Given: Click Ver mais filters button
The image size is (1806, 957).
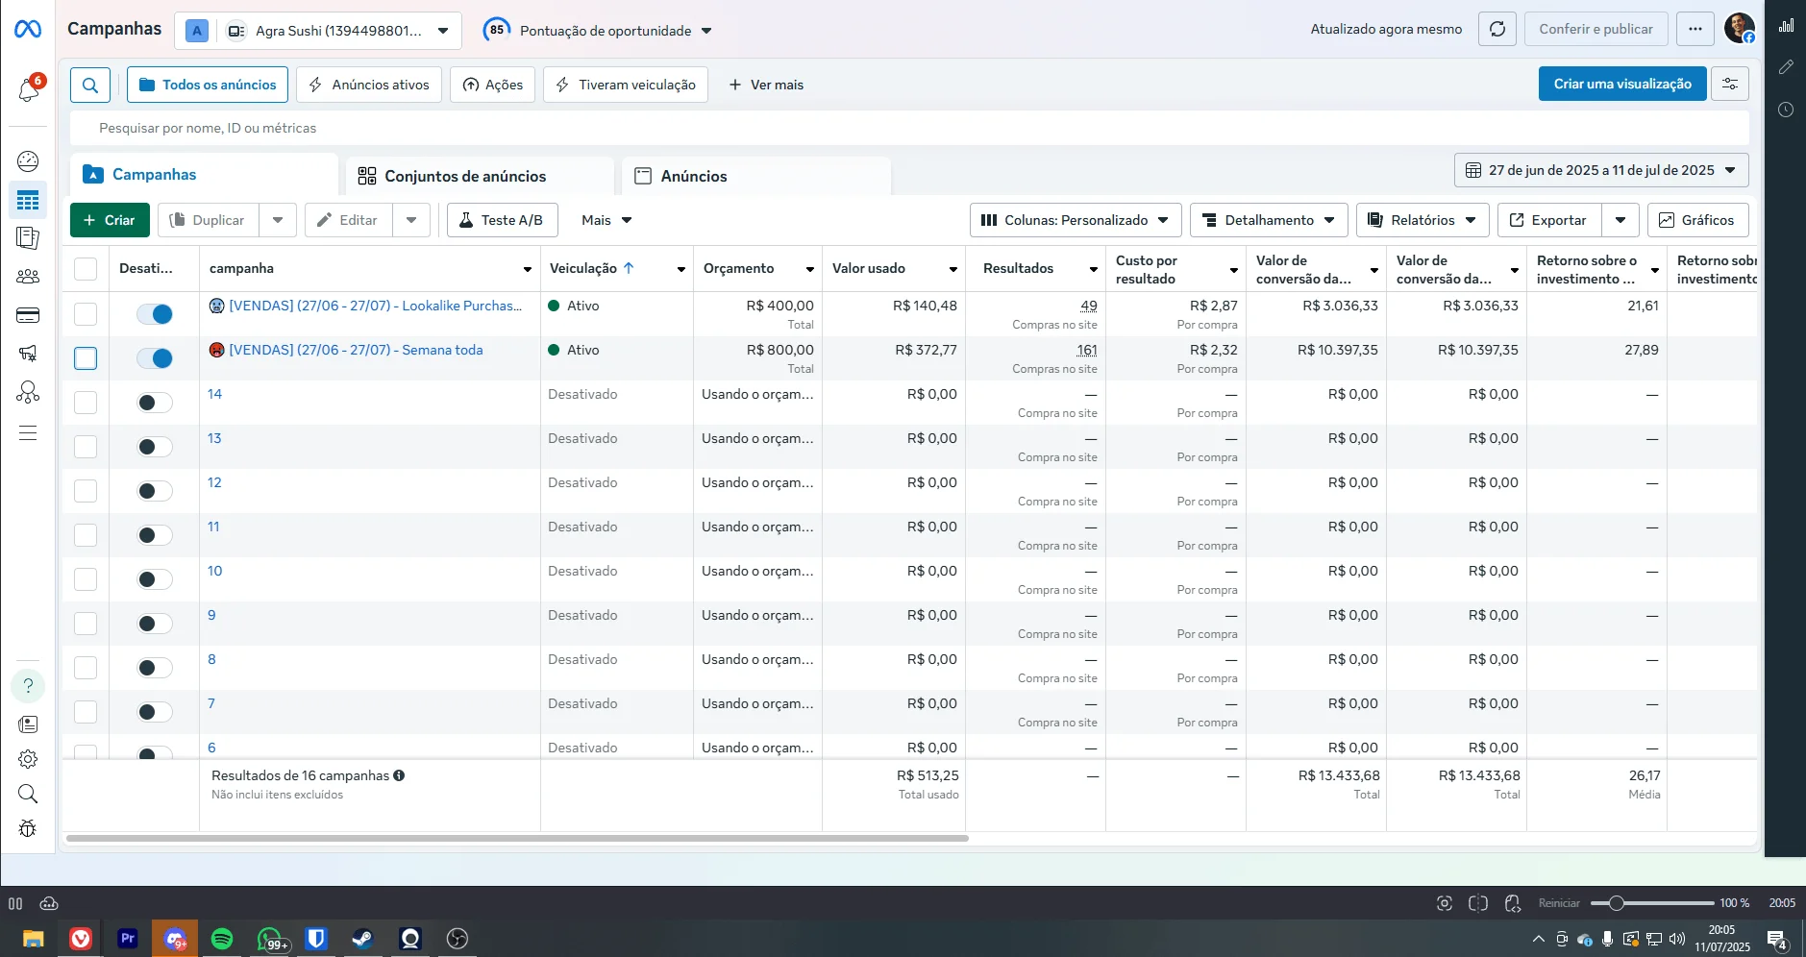Looking at the screenshot, I should (766, 85).
